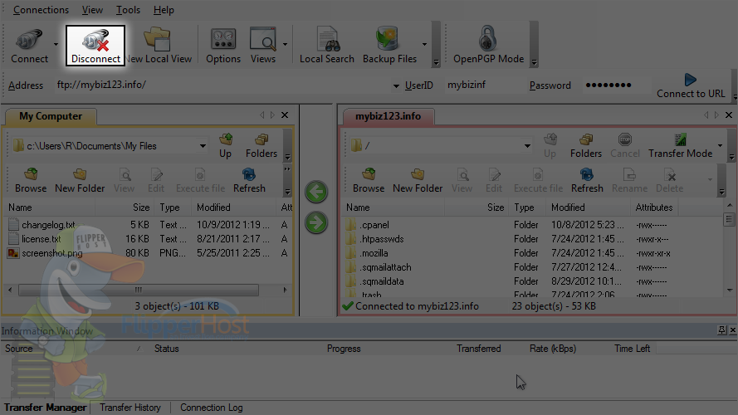The width and height of the screenshot is (738, 415).
Task: Click the Disconnect toolbar button
Action: (95, 46)
